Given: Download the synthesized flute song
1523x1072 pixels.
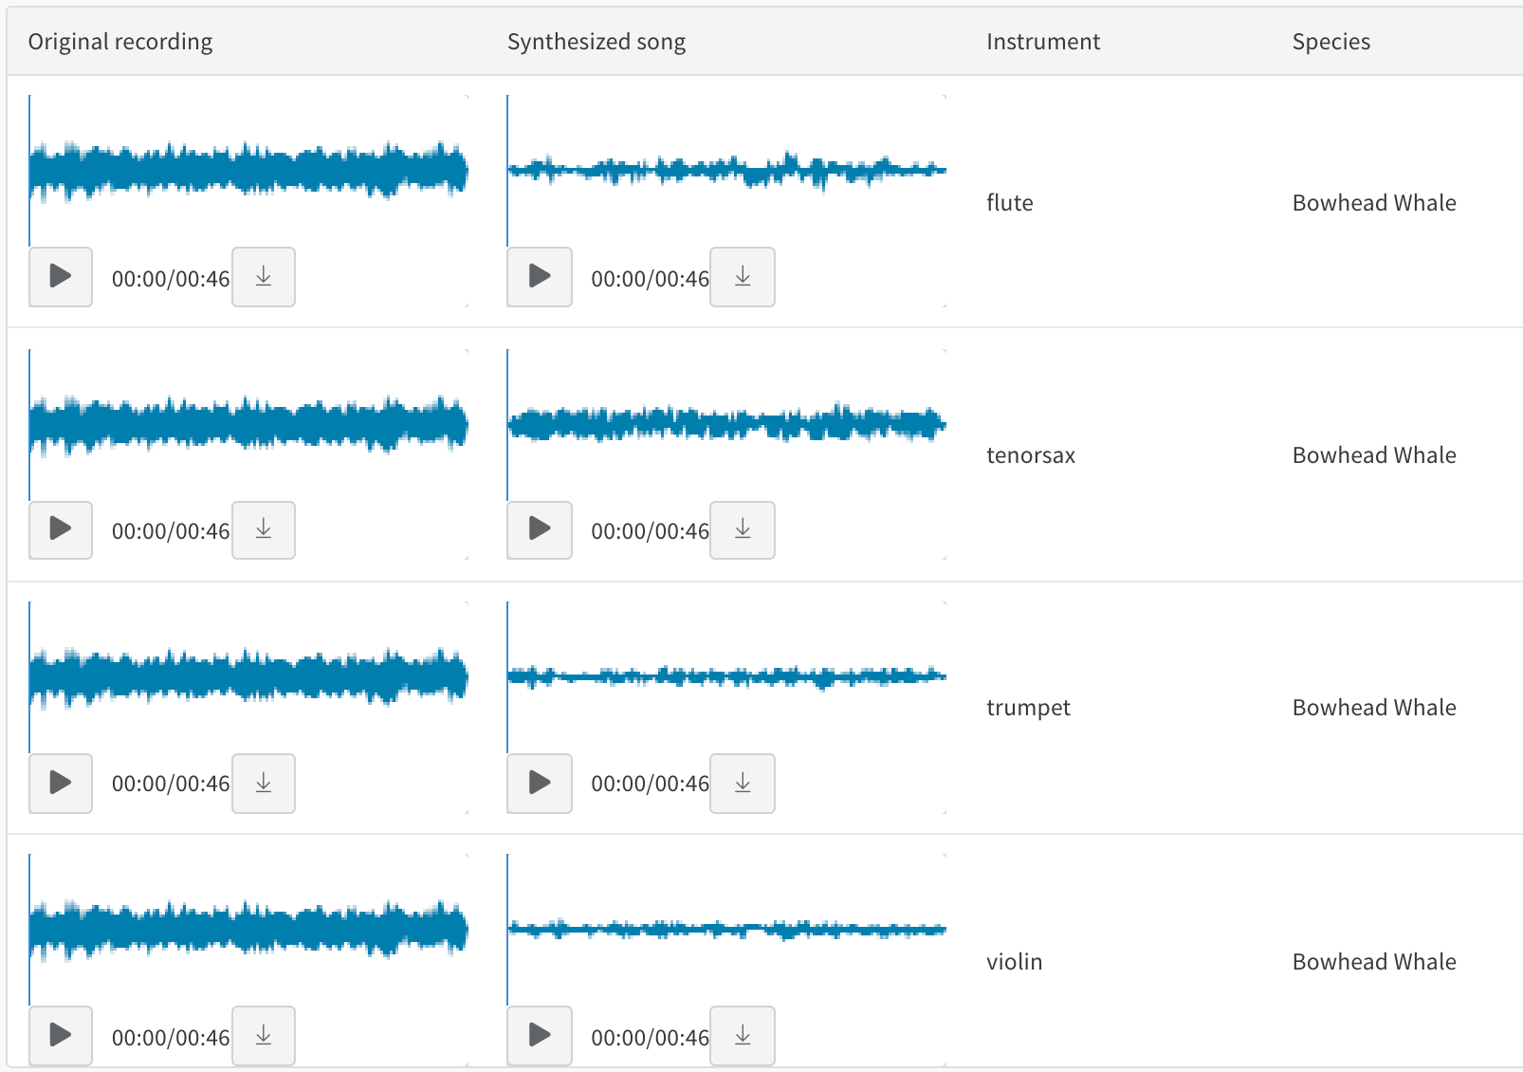Looking at the screenshot, I should 742,277.
